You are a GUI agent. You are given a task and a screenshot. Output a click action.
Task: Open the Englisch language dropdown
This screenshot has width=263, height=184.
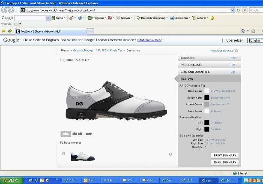(x=256, y=40)
